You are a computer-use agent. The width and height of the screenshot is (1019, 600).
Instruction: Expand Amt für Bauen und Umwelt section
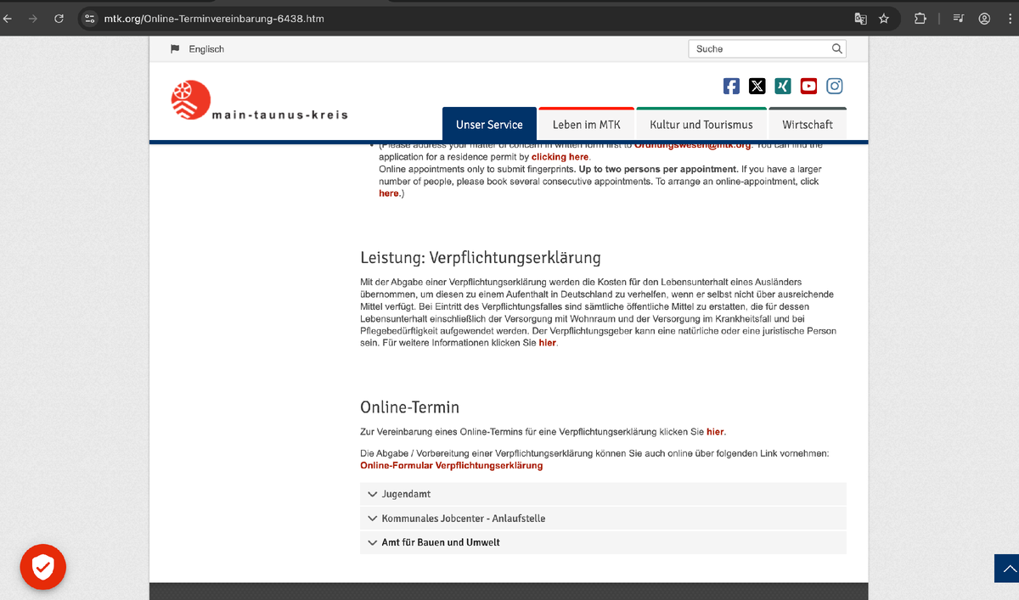(x=603, y=542)
